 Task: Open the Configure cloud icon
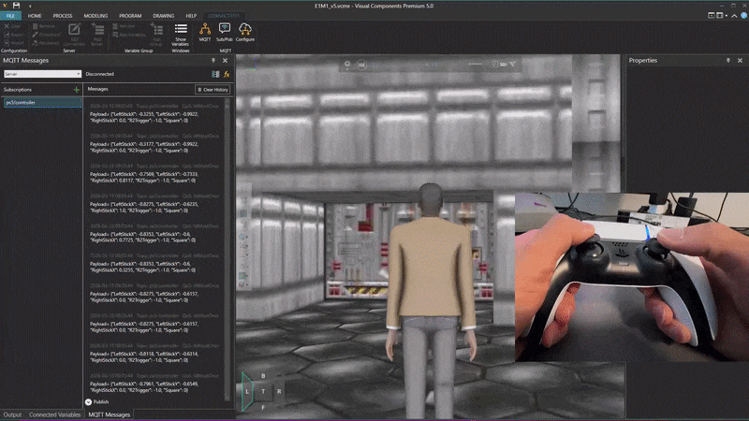pos(245,33)
